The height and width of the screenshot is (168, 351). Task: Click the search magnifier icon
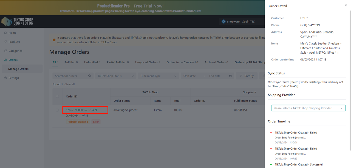point(89,76)
